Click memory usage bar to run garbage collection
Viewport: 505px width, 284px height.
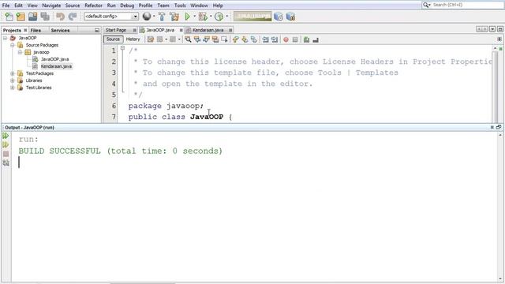tap(252, 17)
